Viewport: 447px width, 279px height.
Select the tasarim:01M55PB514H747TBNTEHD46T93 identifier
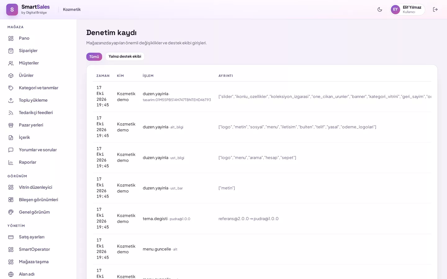[177, 100]
